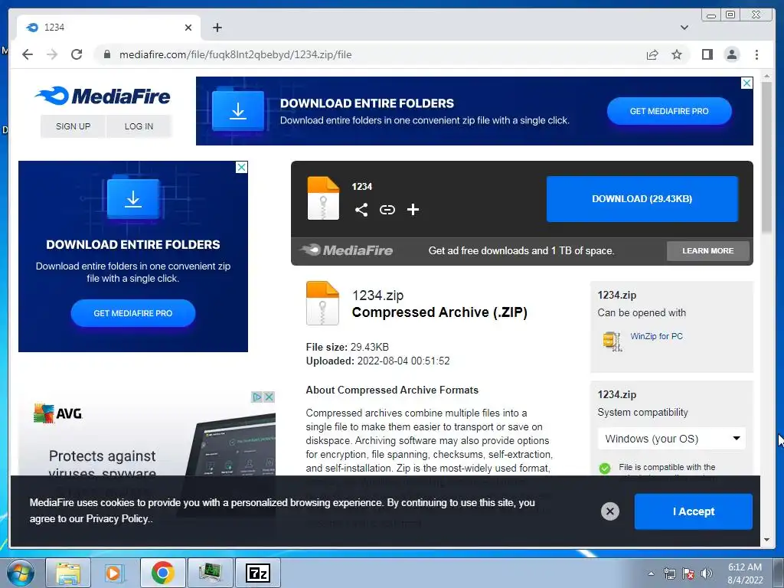Screen dimensions: 784x588
Task: Click the WinZip program icon
Action: pyautogui.click(x=612, y=341)
